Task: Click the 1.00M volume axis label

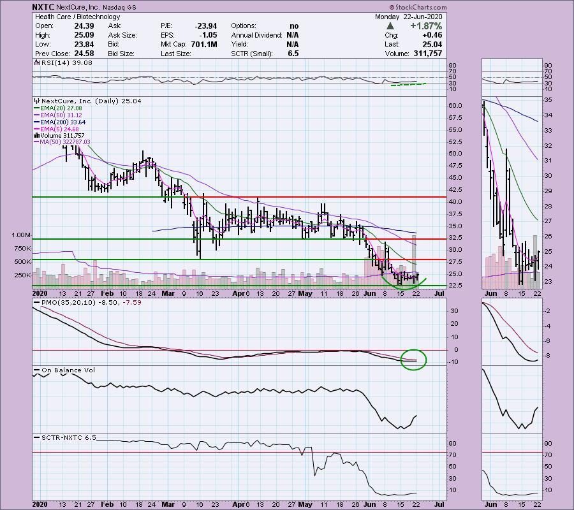Action: point(21,235)
